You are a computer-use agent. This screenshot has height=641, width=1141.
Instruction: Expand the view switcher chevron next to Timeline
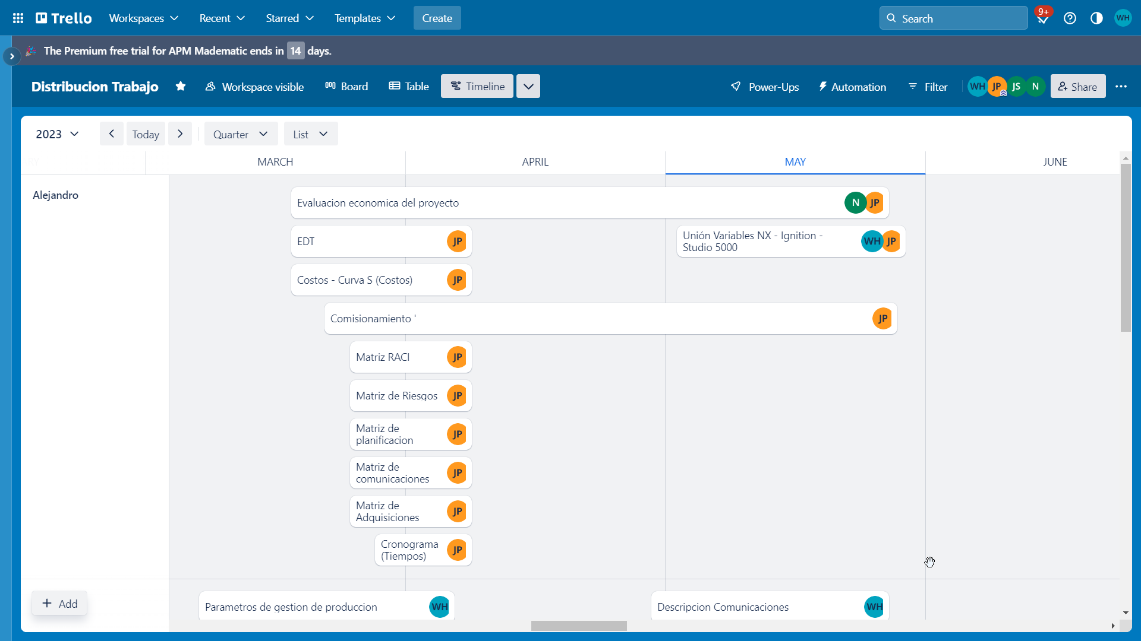click(x=528, y=87)
